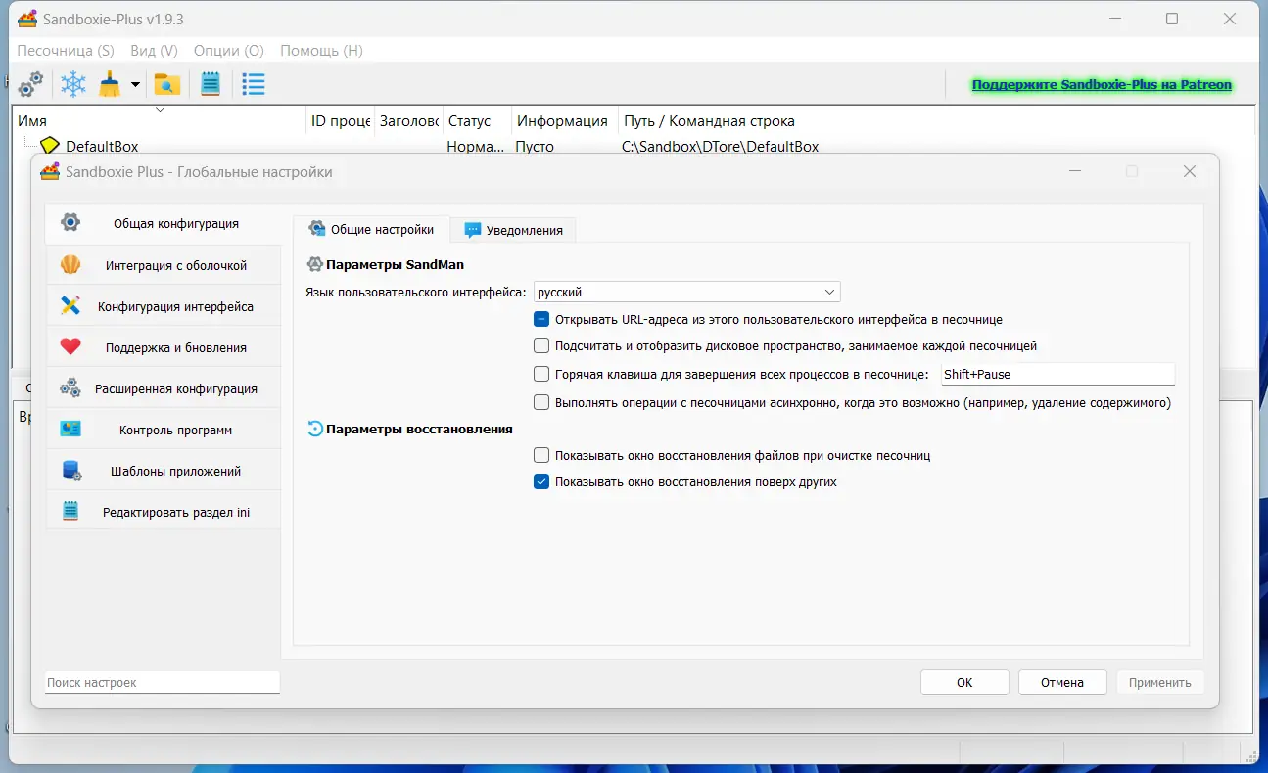
Task: Select the Общие настройки tab
Action: point(371,229)
